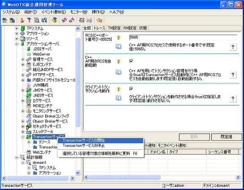Screen dimensions: 244x190
Task: Switch to the 状態 tab
Action: coord(143,28)
